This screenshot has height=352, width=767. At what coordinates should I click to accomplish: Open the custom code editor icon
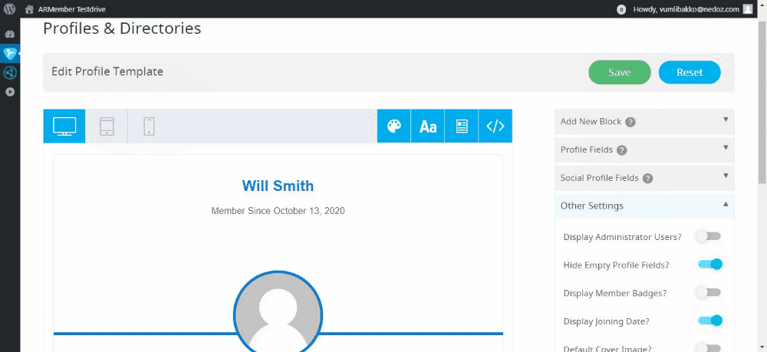[495, 126]
